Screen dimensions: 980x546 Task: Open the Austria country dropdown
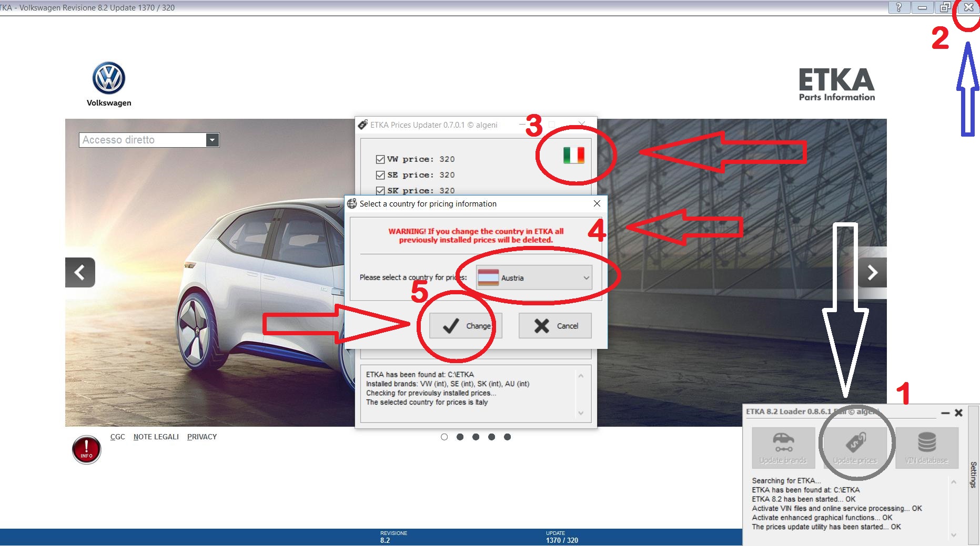pyautogui.click(x=534, y=277)
